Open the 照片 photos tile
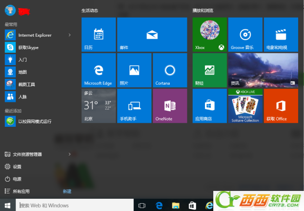Screen dimensions: 304x211 [x=134, y=70]
